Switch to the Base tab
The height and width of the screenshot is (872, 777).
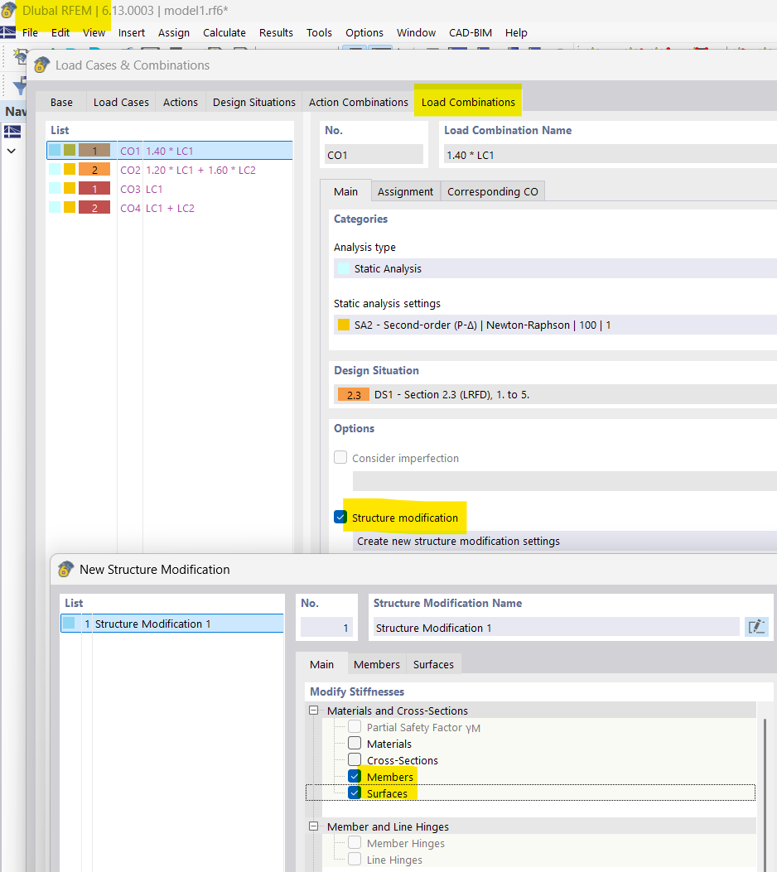tap(61, 103)
